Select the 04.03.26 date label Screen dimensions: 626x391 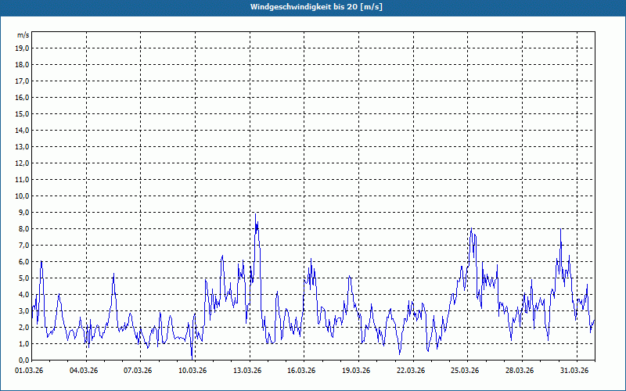click(x=84, y=371)
